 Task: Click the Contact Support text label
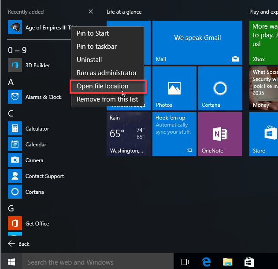point(44,176)
